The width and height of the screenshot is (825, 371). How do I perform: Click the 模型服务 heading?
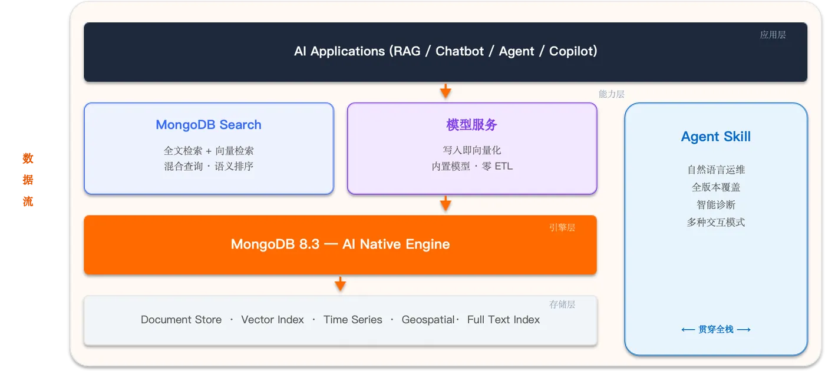(x=472, y=125)
